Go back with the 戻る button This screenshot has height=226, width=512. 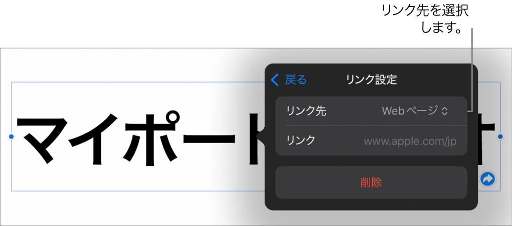click(x=289, y=79)
